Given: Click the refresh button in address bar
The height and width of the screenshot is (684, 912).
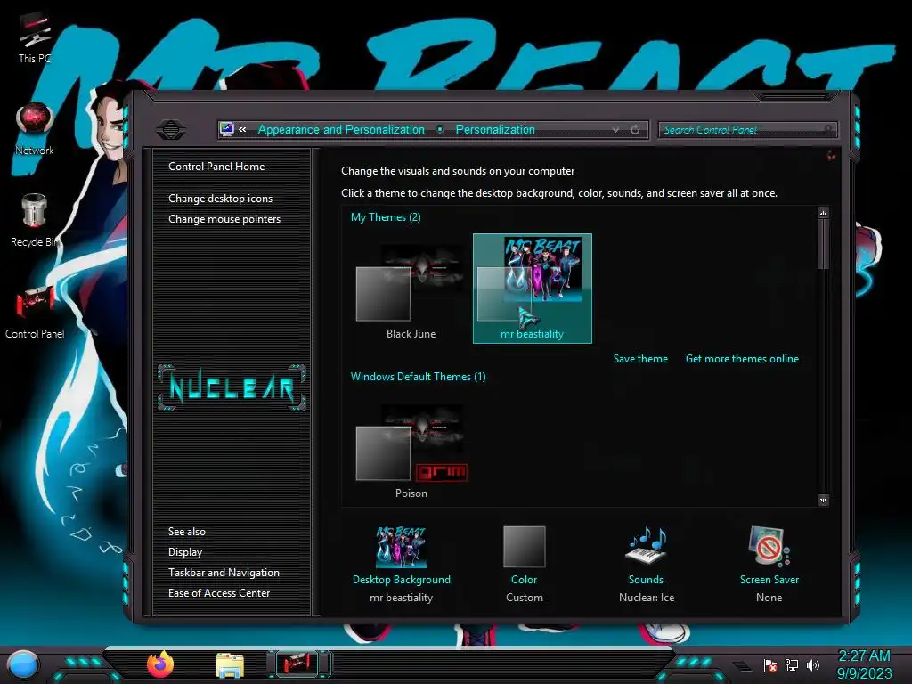Looking at the screenshot, I should tap(635, 130).
